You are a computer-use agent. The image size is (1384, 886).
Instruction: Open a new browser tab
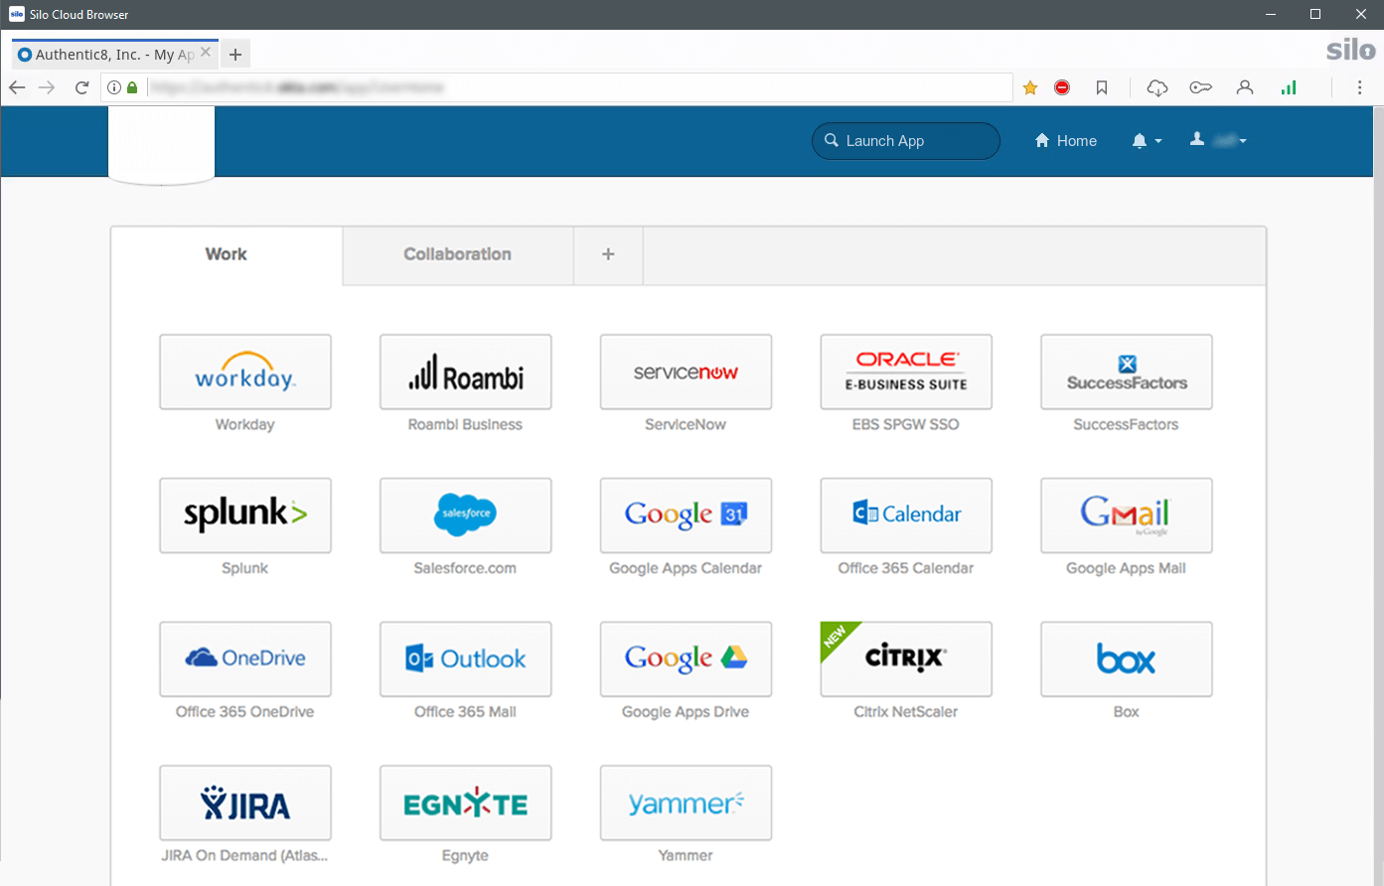(x=235, y=55)
